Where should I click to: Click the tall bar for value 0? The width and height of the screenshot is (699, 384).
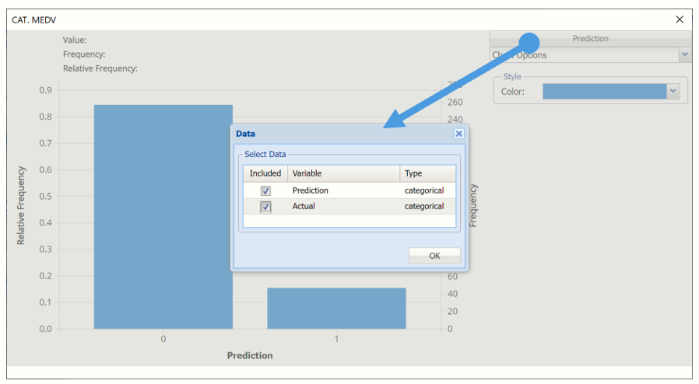pos(163,218)
